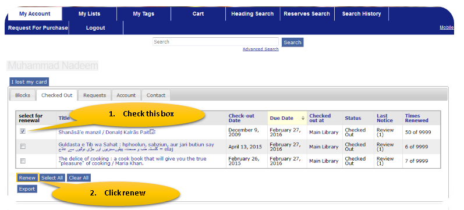The width and height of the screenshot is (464, 210).
Task: Toggle renewal checkbox for Shanāsā'e manzil
Action: [23, 131]
